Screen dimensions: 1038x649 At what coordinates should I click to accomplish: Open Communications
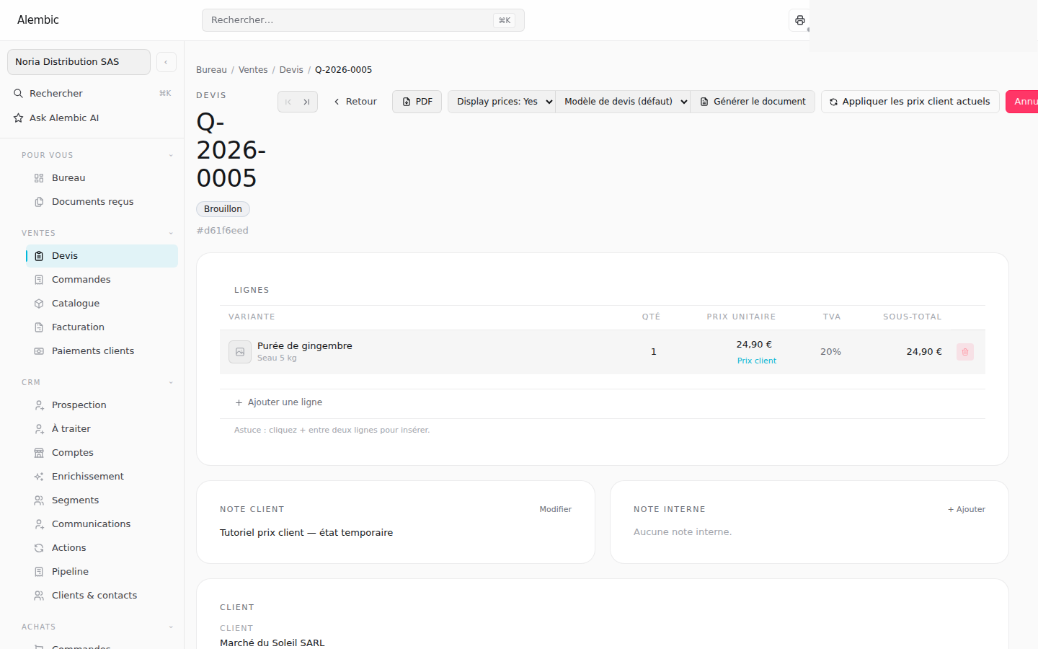[102, 524]
